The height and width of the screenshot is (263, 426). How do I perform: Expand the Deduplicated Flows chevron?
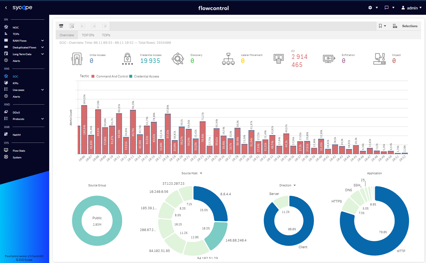tap(42, 47)
